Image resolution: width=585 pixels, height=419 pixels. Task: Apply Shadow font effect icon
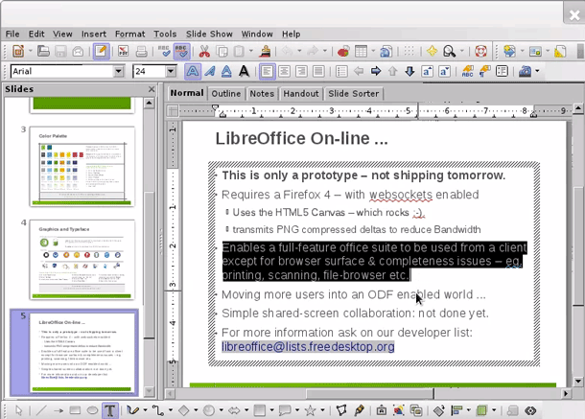point(244,71)
